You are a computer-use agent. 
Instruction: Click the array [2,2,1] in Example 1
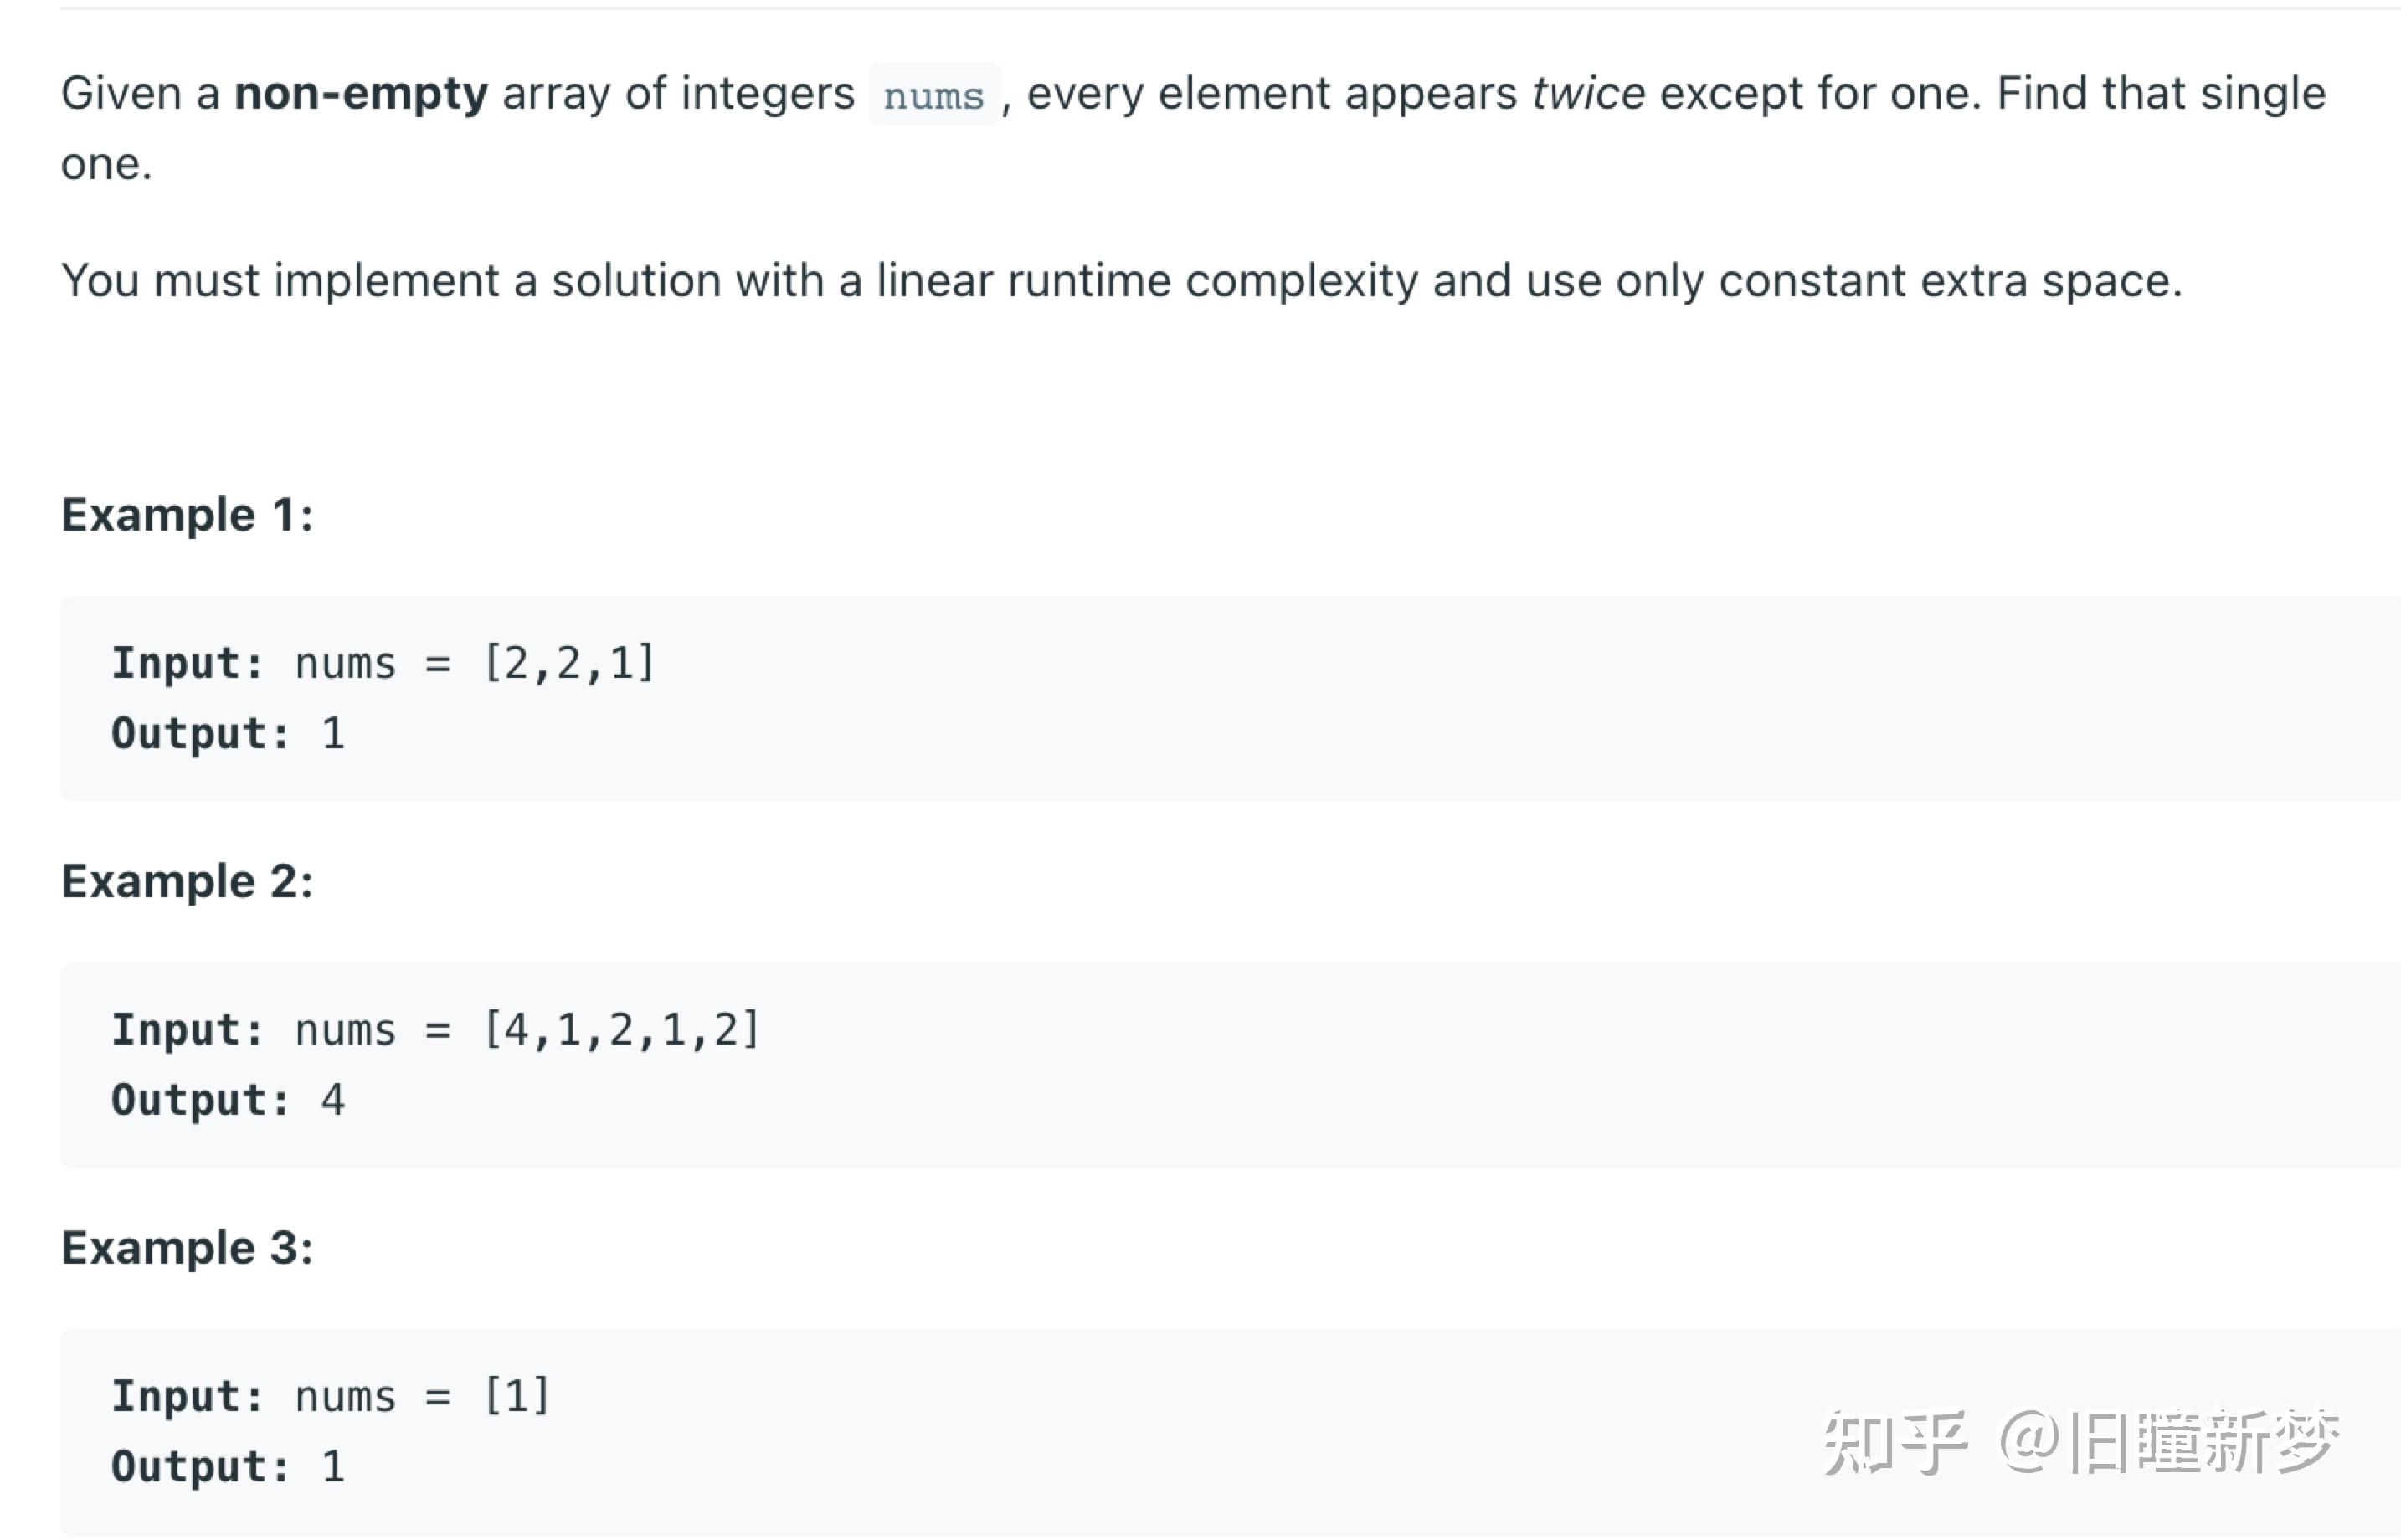pyautogui.click(x=569, y=663)
